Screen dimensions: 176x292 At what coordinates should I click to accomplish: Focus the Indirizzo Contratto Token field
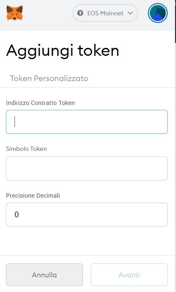coord(87,122)
